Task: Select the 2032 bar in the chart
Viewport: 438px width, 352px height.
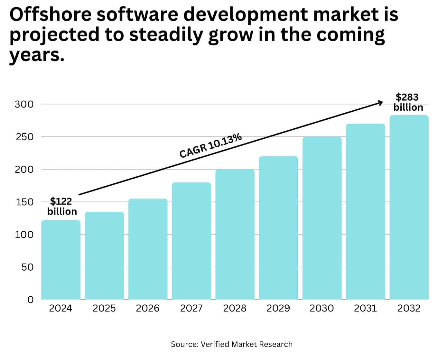Action: (x=409, y=208)
